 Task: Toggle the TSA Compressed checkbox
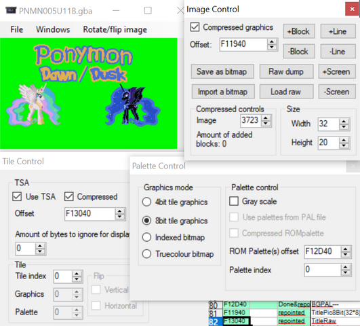point(69,197)
